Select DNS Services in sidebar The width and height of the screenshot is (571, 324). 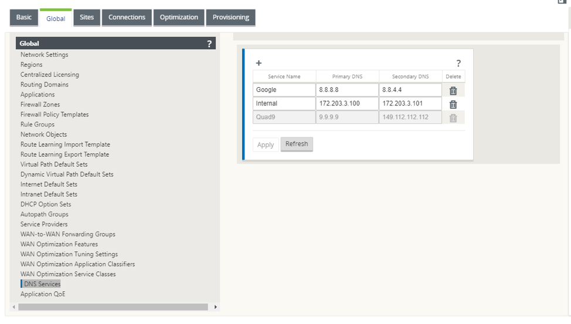[42, 284]
